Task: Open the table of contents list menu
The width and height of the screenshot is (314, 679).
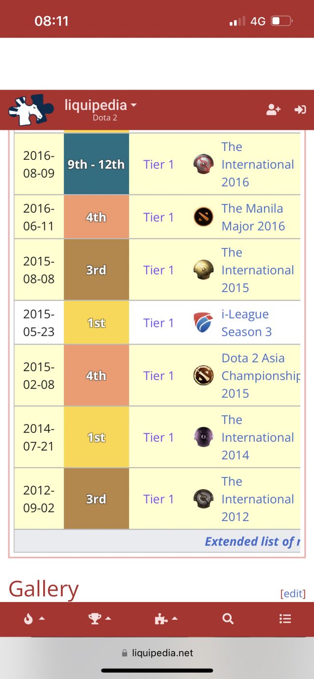Action: 285,619
